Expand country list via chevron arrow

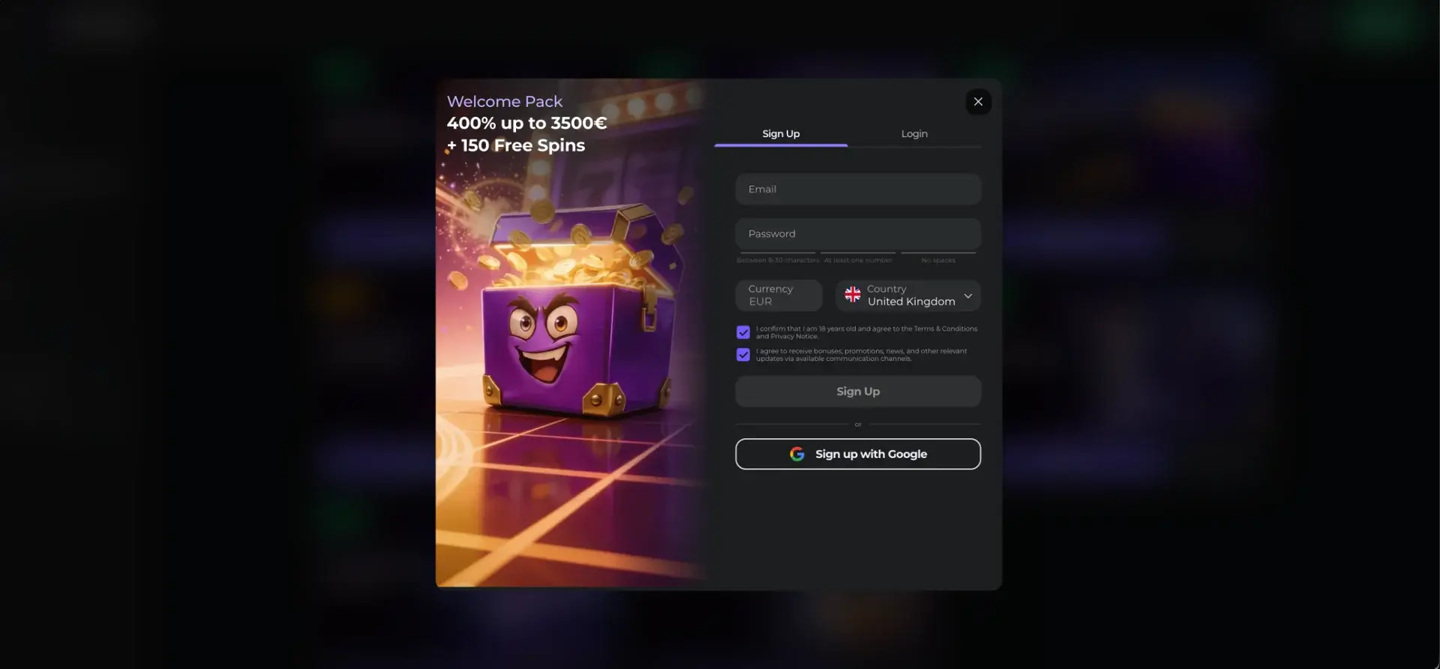pyautogui.click(x=968, y=295)
